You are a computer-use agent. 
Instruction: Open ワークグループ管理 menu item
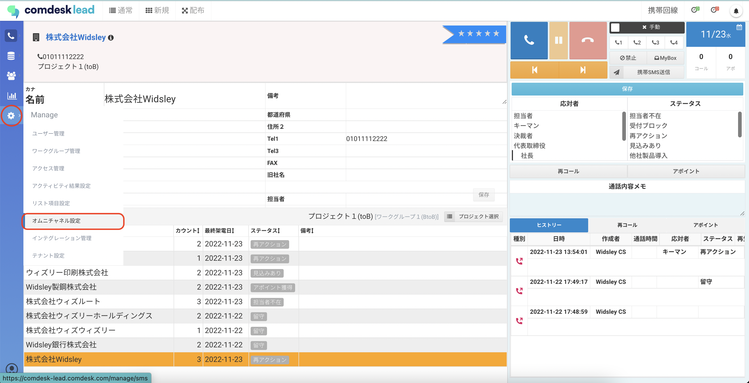(56, 151)
